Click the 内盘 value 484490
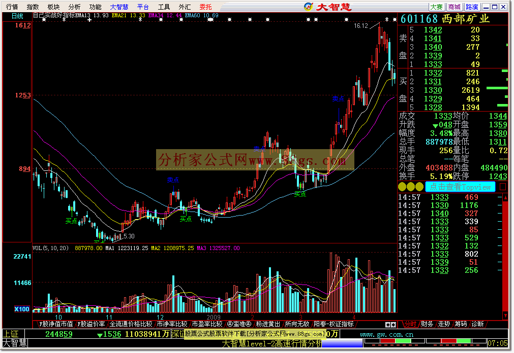 [x=494, y=167]
